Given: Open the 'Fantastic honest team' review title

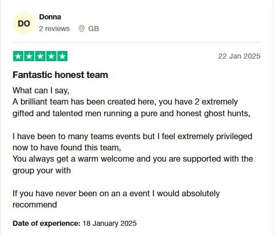Looking at the screenshot, I should click(60, 75).
